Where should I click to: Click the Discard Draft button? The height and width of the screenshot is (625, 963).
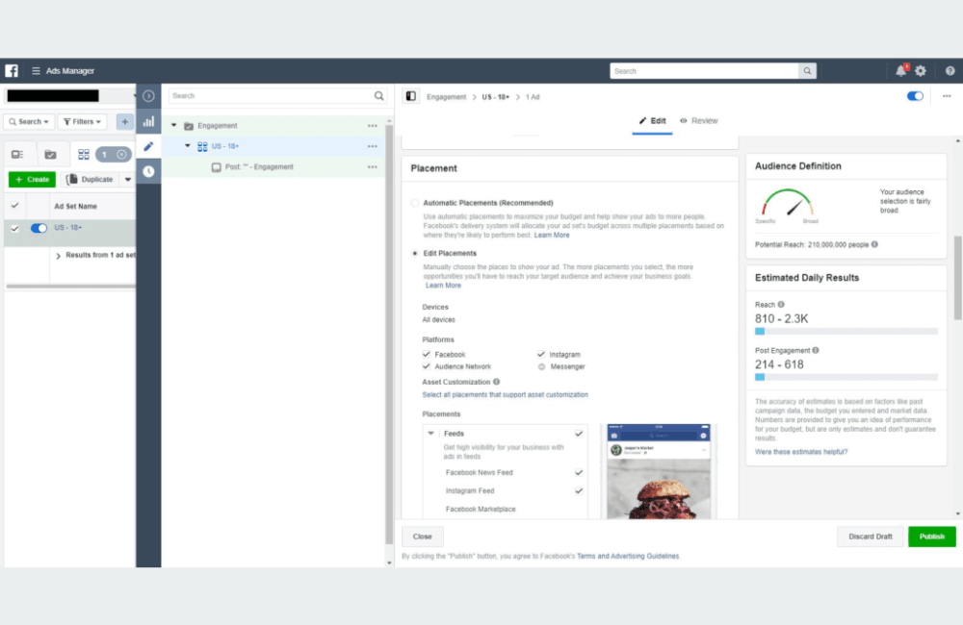[x=871, y=537]
